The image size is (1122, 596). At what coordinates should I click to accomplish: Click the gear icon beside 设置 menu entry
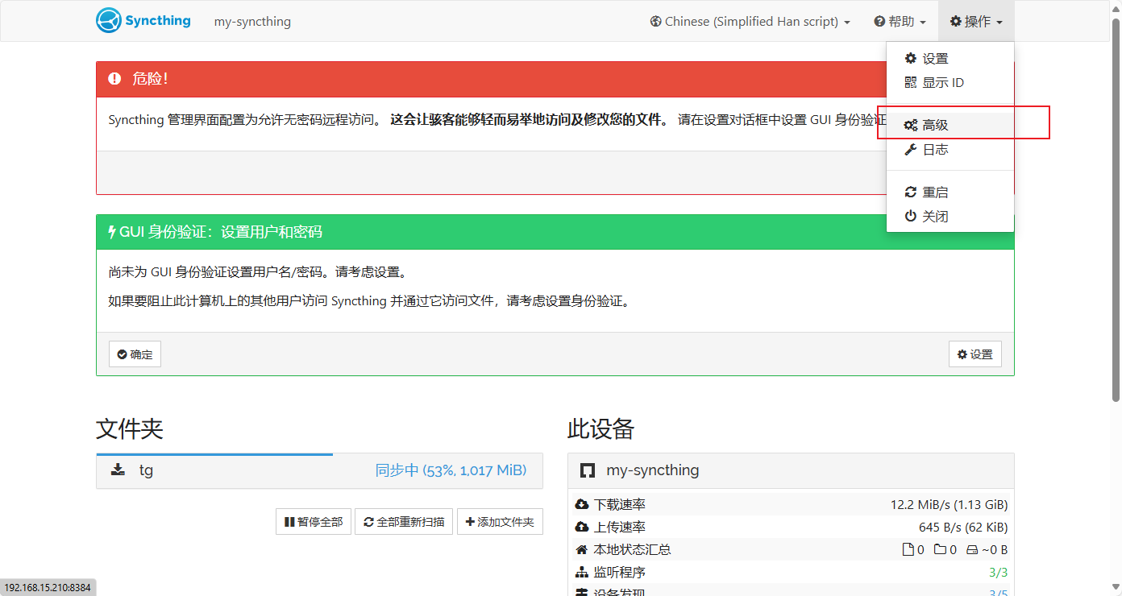[911, 59]
